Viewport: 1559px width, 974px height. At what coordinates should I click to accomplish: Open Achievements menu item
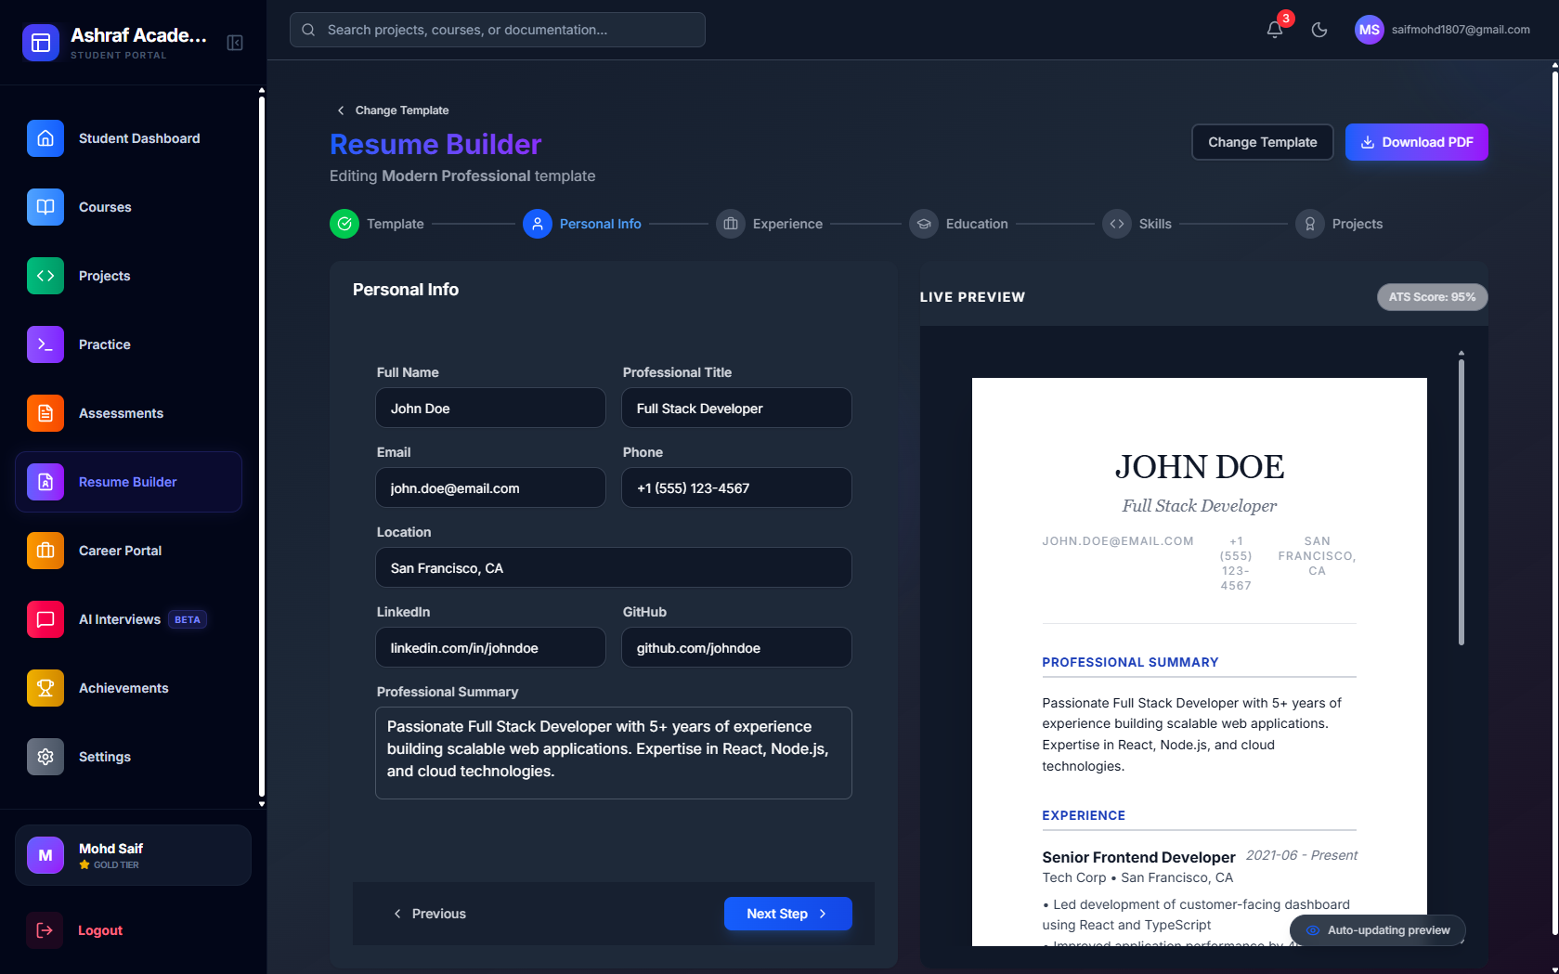pyautogui.click(x=128, y=688)
